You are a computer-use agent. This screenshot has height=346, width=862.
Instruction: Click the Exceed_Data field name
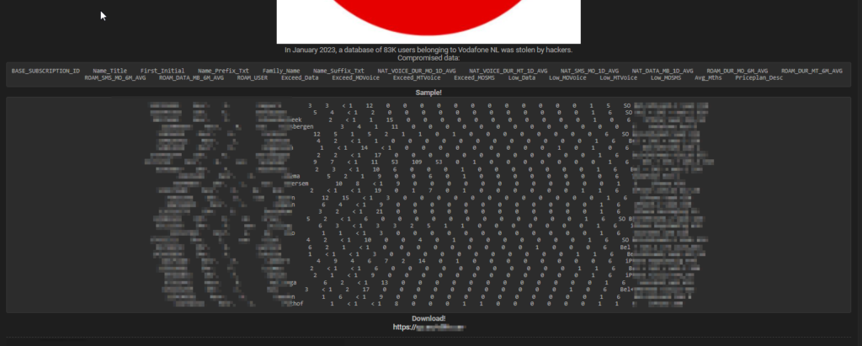(300, 77)
